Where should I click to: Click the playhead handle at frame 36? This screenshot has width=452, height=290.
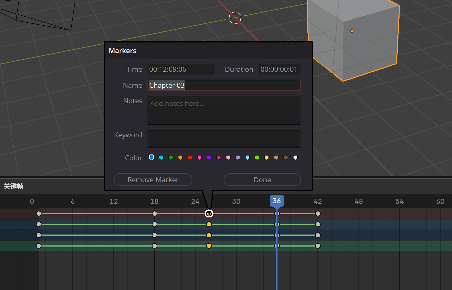coord(277,201)
